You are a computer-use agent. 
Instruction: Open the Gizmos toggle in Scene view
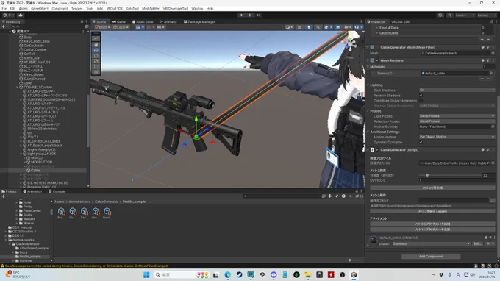[x=357, y=27]
